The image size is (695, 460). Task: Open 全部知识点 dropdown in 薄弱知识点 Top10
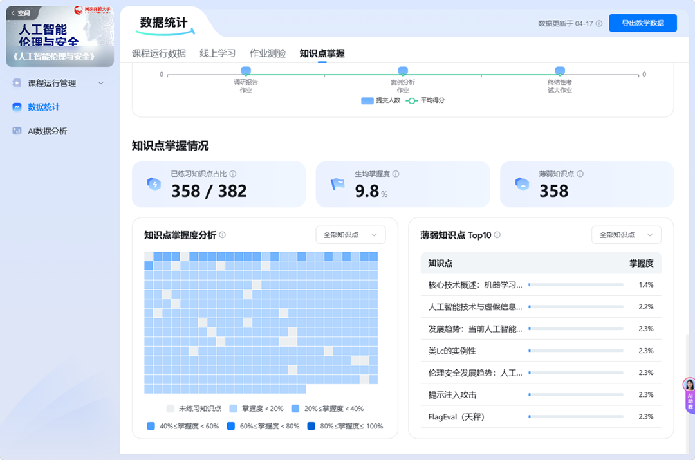(626, 235)
